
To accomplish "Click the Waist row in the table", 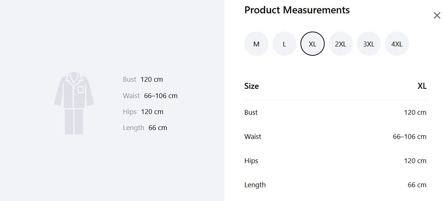I will click(x=335, y=136).
